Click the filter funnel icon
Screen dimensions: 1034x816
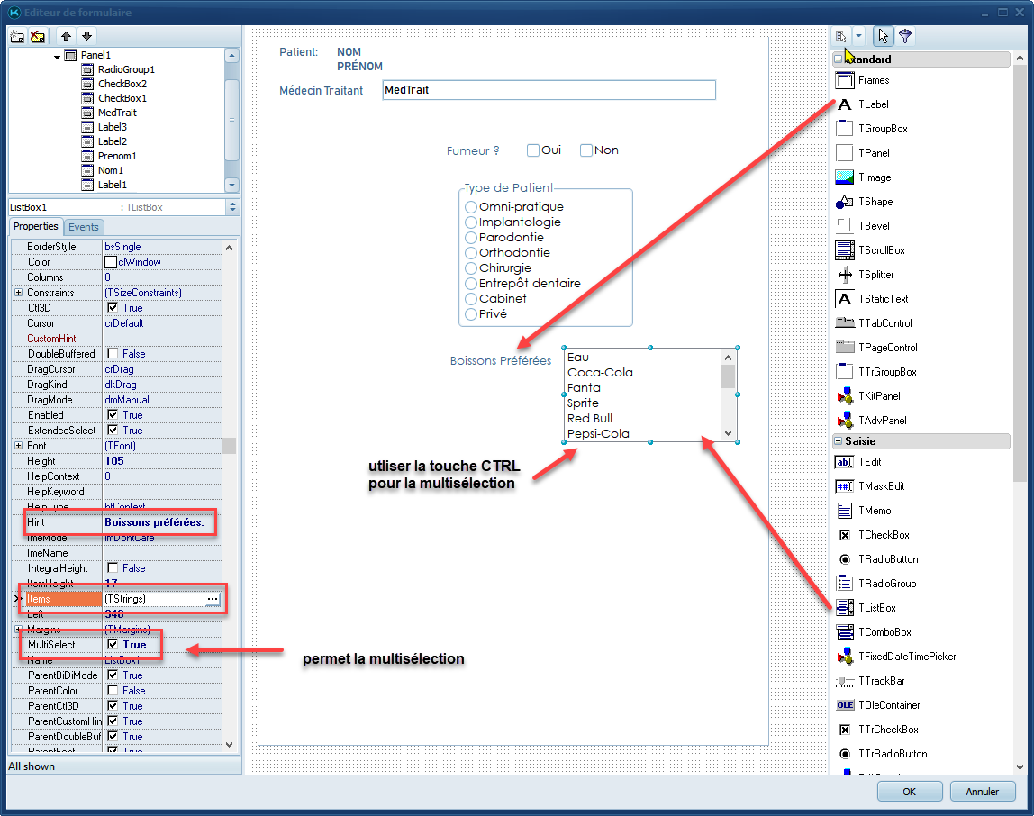(904, 36)
